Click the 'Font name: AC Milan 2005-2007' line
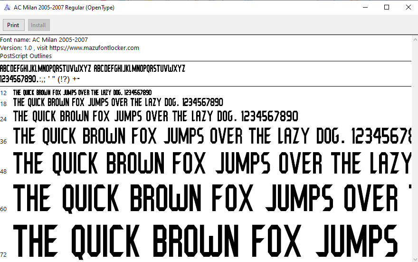The width and height of the screenshot is (418, 262). (x=44, y=40)
